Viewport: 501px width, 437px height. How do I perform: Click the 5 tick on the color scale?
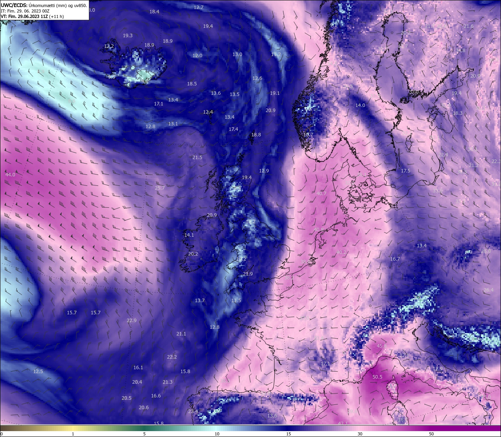click(x=144, y=434)
